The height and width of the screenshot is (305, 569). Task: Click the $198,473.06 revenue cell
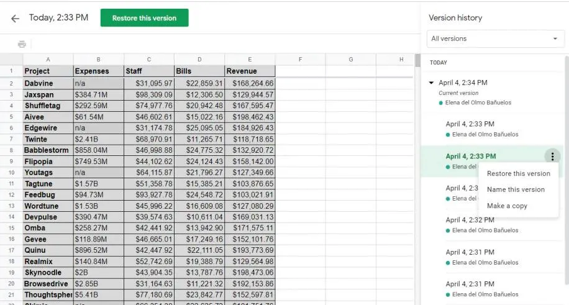click(250, 273)
